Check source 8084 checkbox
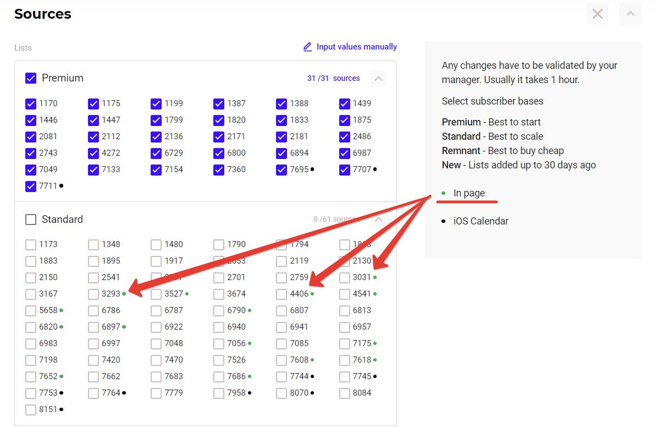Image resolution: width=657 pixels, height=427 pixels. point(344,393)
